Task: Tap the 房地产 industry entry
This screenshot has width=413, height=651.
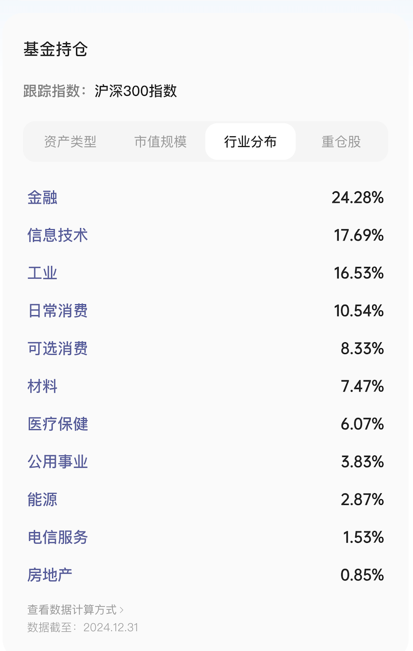Action: [50, 575]
